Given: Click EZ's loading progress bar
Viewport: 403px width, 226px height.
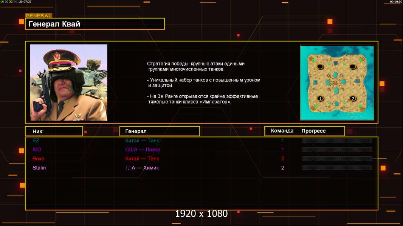Looking at the screenshot, I should [x=337, y=140].
